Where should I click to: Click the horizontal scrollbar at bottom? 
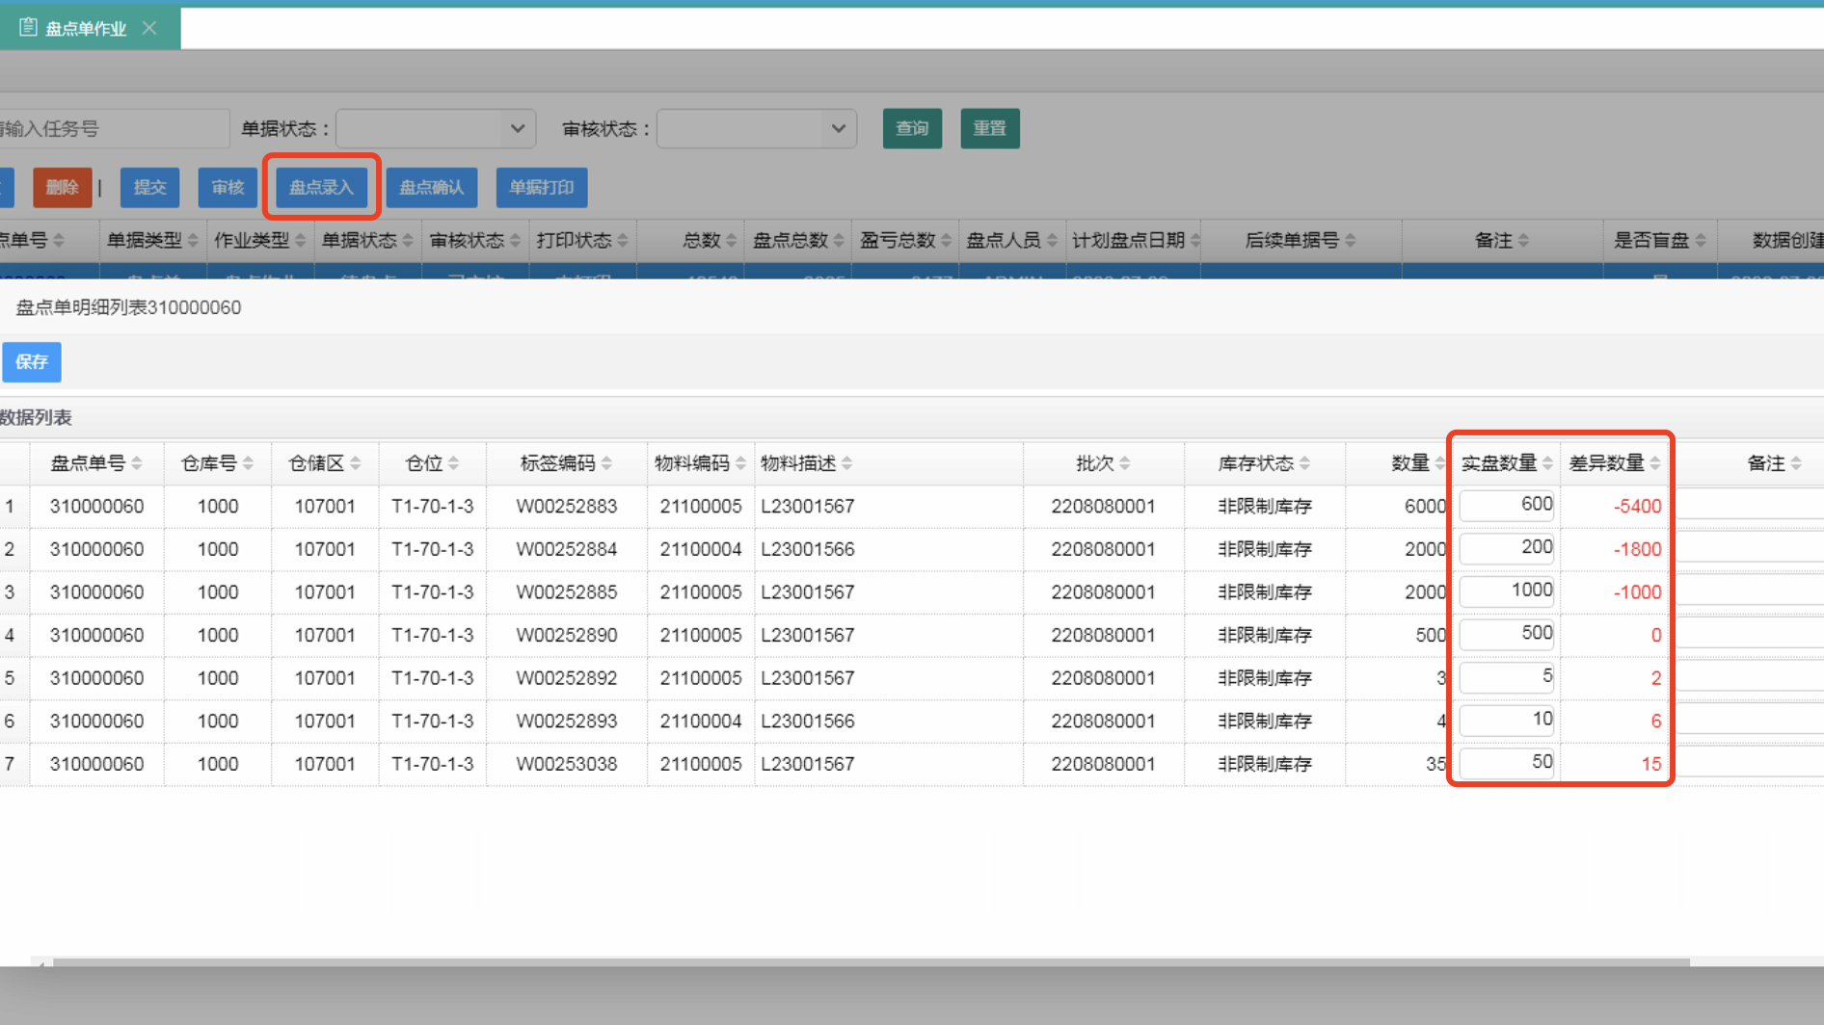tap(868, 961)
